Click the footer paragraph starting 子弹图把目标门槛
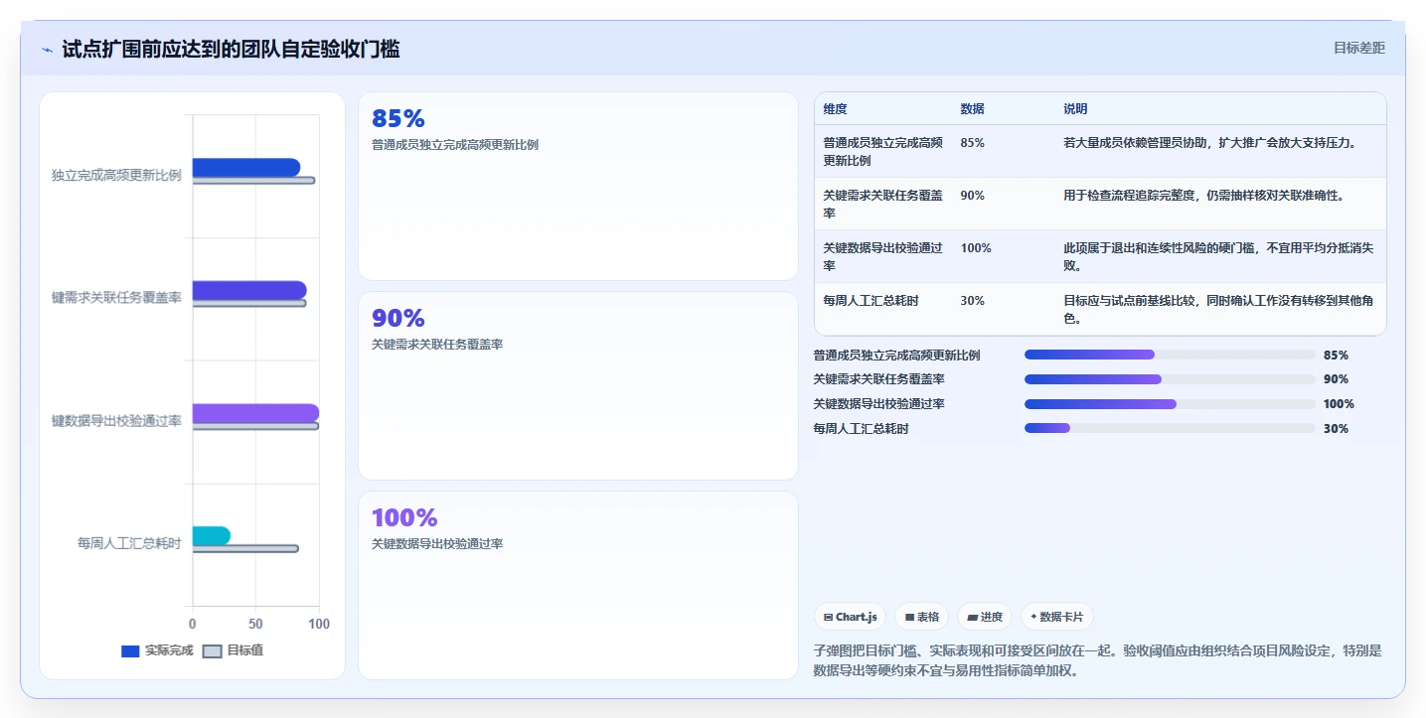Screen dimensions: 1426x718 [x=1098, y=660]
